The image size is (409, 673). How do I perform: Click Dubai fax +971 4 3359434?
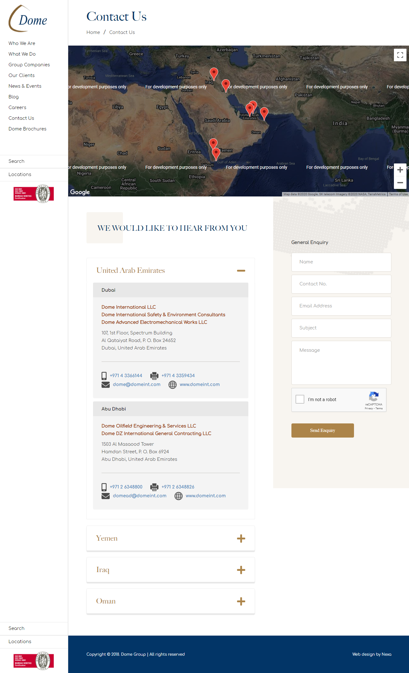pos(178,376)
